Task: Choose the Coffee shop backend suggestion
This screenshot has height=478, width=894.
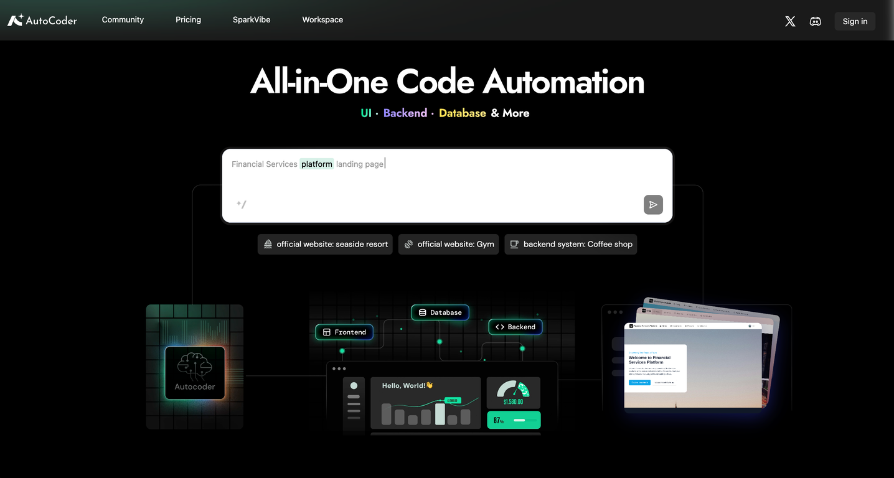Action: tap(570, 244)
